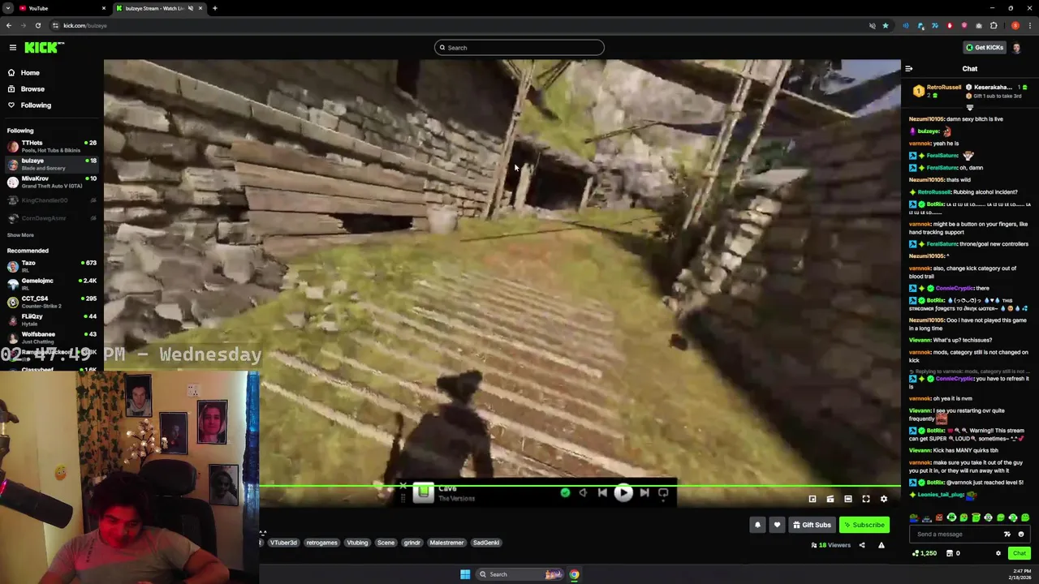The width and height of the screenshot is (1039, 584).
Task: Click the KICK logo
Action: (x=44, y=48)
